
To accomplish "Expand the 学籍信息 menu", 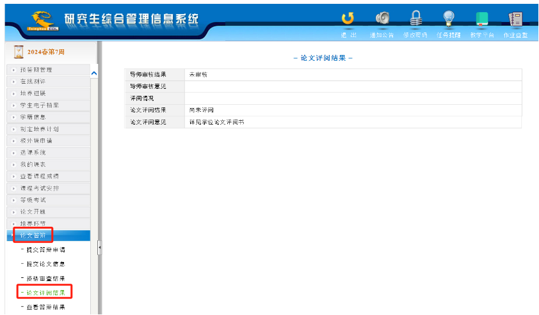I will pyautogui.click(x=49, y=117).
